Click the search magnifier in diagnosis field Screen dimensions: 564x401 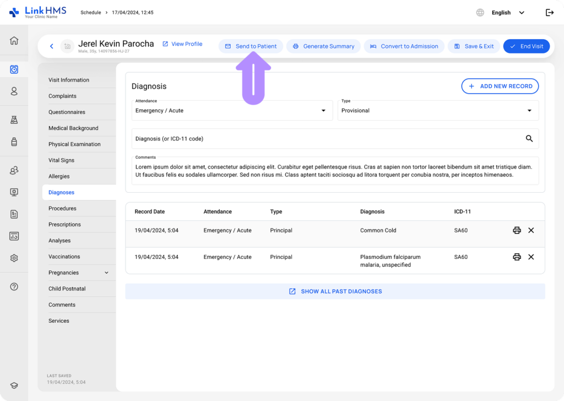pyautogui.click(x=529, y=138)
